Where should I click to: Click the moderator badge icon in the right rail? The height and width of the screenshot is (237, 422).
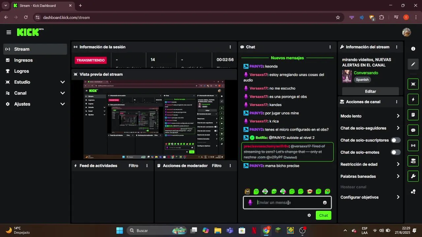tap(413, 161)
